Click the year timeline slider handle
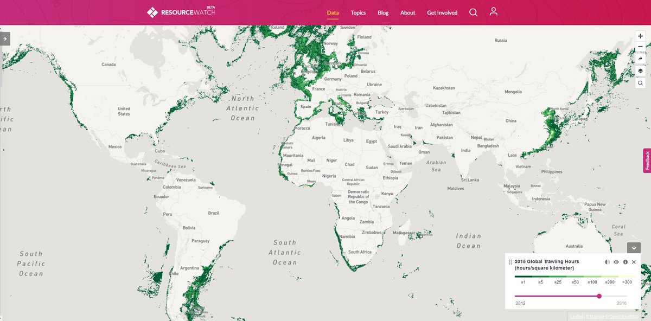Viewport: 651px width, 321px height. pos(599,296)
